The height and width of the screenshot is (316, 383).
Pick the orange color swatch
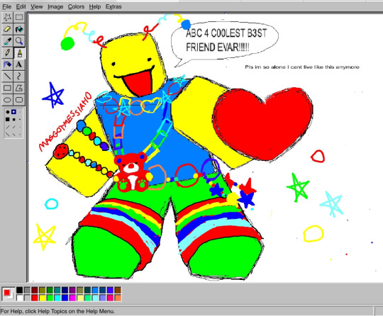point(118,298)
